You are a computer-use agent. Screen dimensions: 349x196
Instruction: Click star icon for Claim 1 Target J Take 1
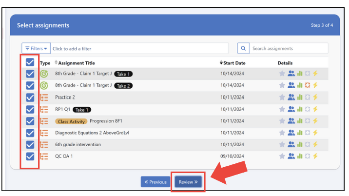tap(282, 73)
